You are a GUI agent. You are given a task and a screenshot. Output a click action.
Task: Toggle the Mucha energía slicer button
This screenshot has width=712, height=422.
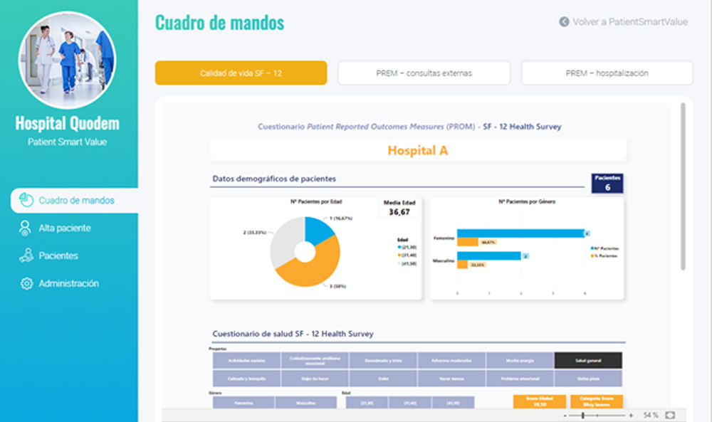coord(520,360)
